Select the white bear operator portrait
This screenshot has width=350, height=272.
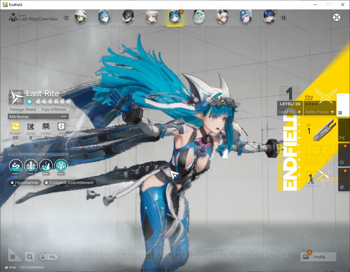coord(198,17)
